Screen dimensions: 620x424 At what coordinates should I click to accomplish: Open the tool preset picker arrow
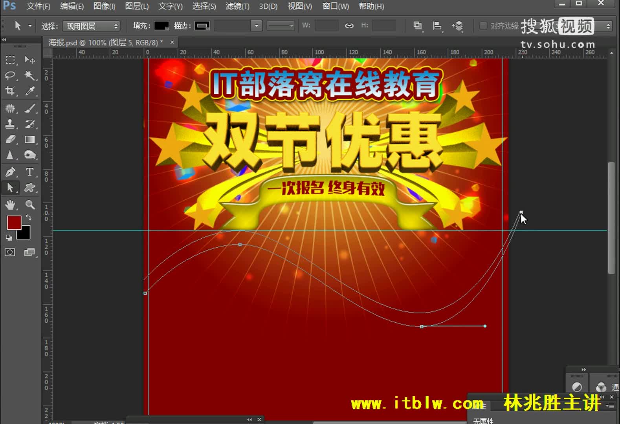click(30, 26)
